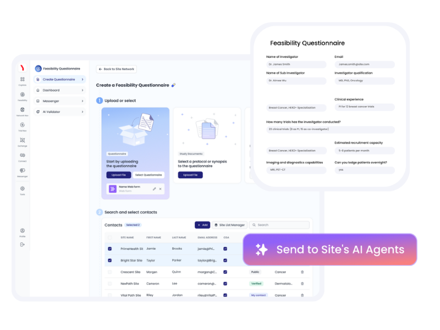Uncheck the Bright Star Site row checkbox
This screenshot has width=440, height=330.
(109, 260)
